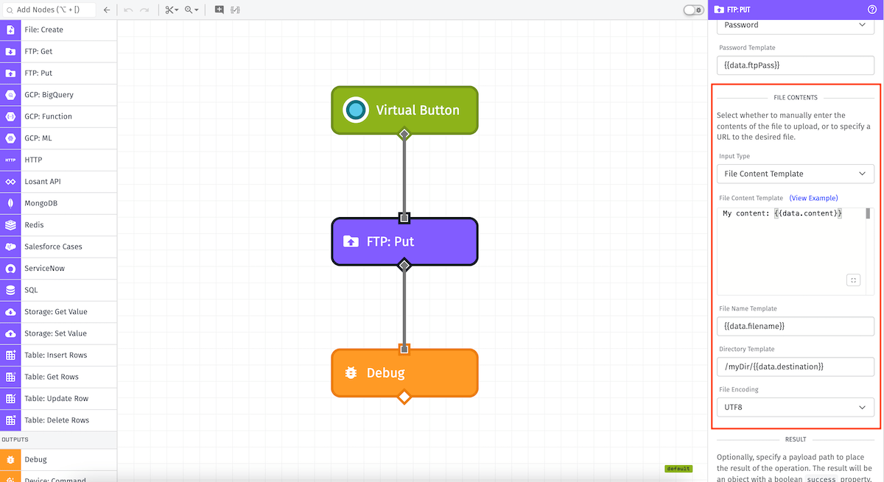Select the SQL node icon

(10, 290)
